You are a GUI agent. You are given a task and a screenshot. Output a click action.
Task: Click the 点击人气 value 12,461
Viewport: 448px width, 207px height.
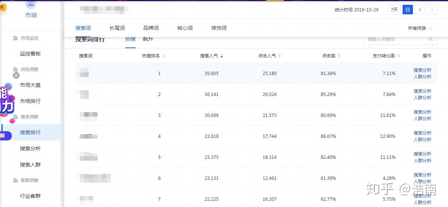pos(270,178)
